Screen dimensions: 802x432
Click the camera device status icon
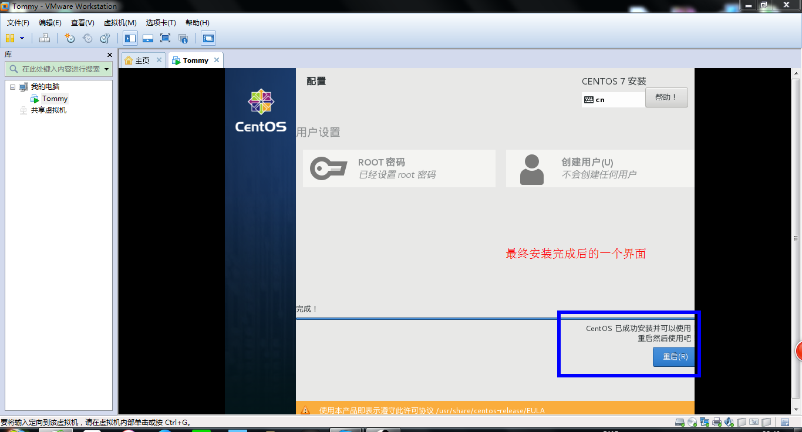pyautogui.click(x=754, y=422)
